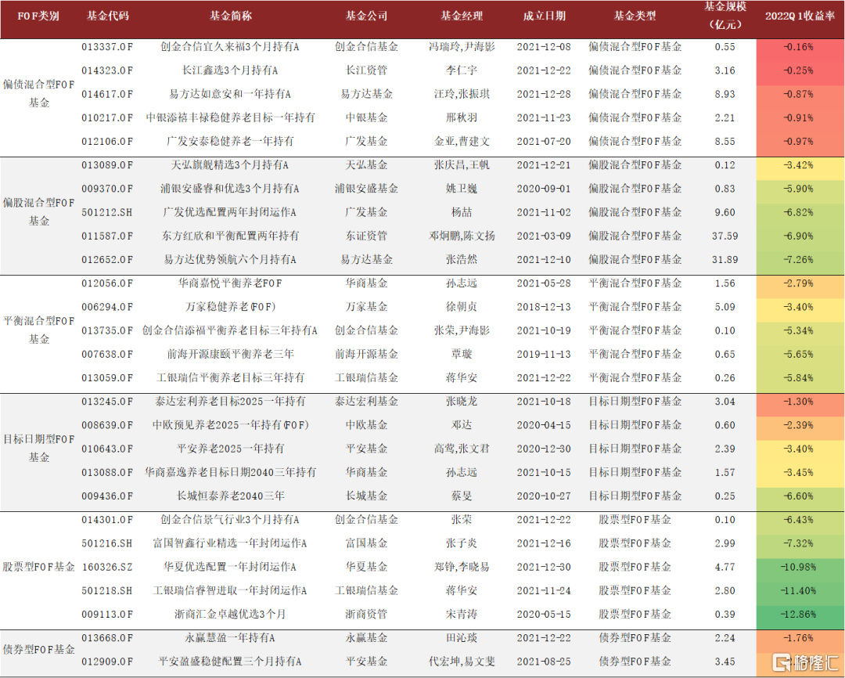Viewport: 845px width, 678px height.
Task: Select fund name '泰达宏利养老目标2025一年持有'
Action: [231, 402]
